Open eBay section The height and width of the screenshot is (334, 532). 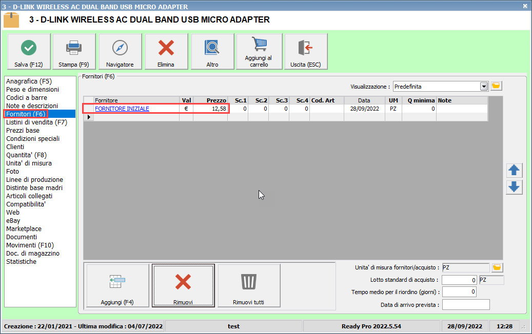pos(13,220)
